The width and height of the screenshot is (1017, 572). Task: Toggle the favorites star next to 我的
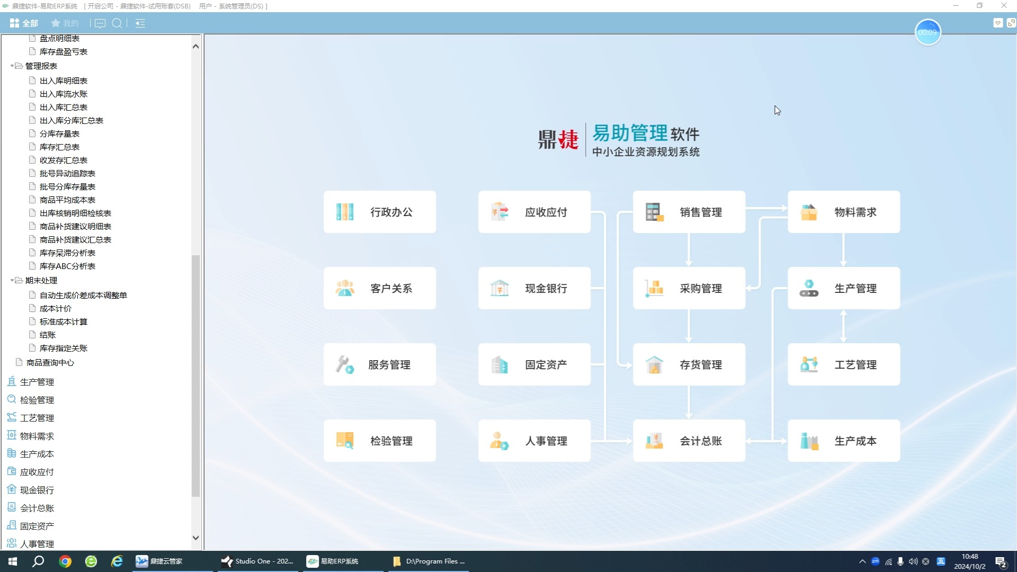(x=55, y=23)
